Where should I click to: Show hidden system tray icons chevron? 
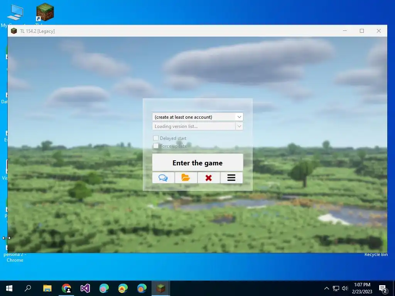326,288
